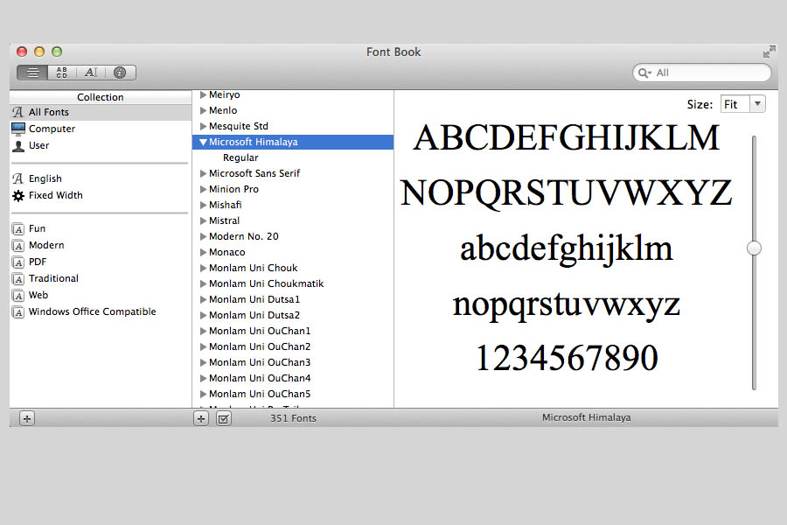
Task: Expand the Menlo font family
Action: point(203,110)
